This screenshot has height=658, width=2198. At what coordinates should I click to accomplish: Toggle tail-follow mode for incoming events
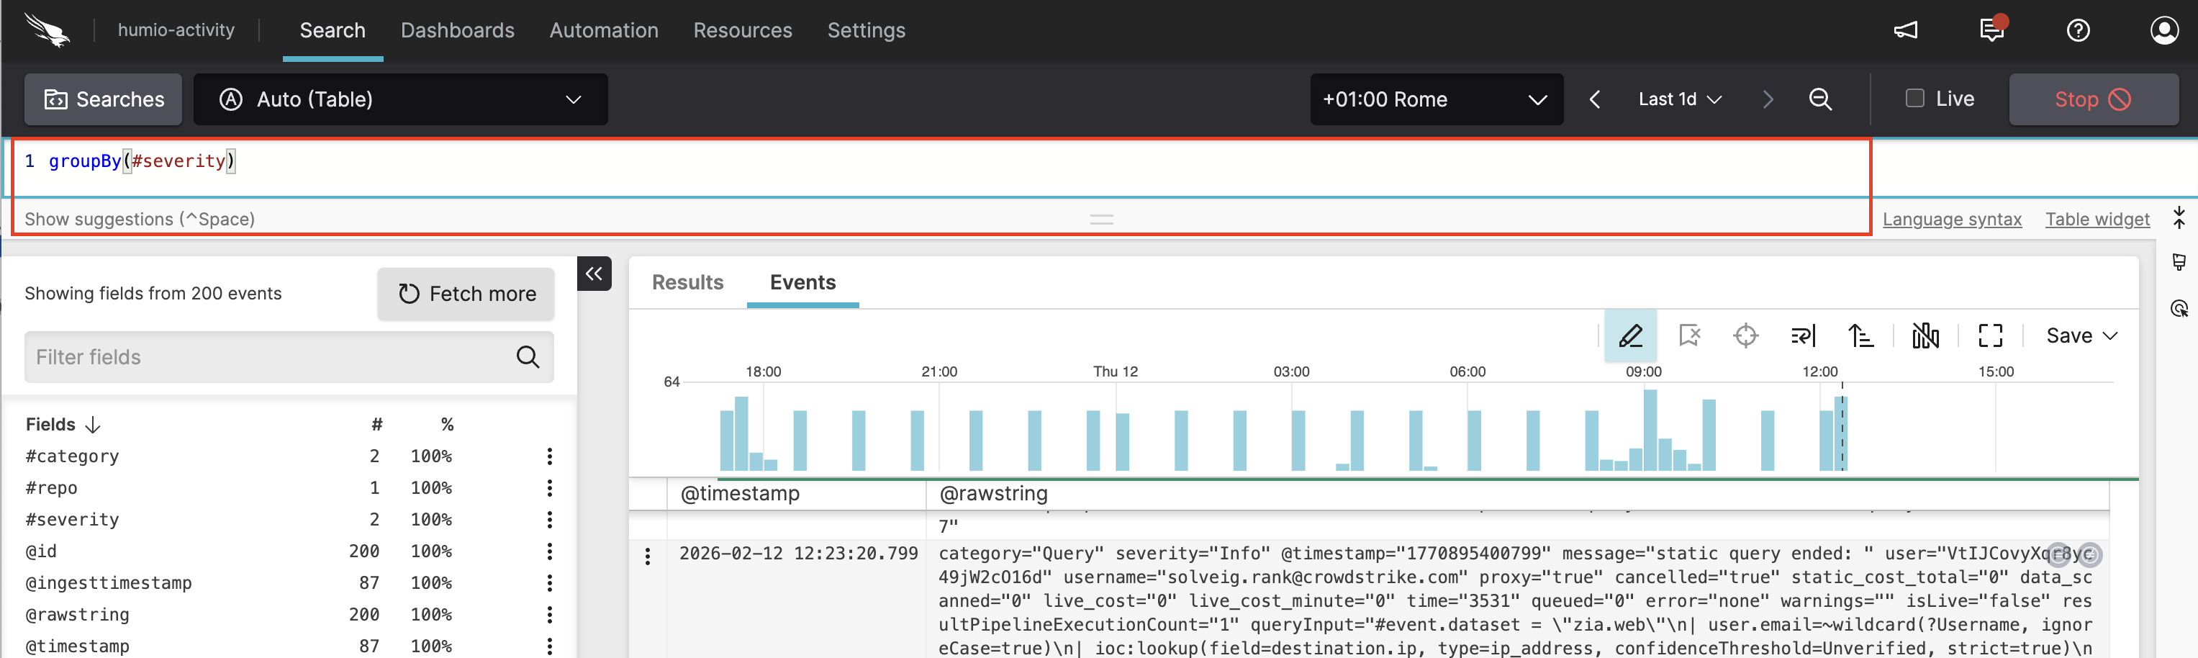[1803, 335]
